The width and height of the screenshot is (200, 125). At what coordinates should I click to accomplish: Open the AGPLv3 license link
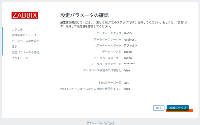109,123
